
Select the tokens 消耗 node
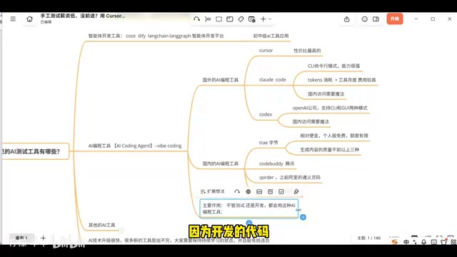click(x=342, y=80)
